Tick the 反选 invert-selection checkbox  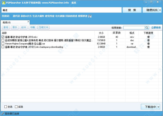16,107
